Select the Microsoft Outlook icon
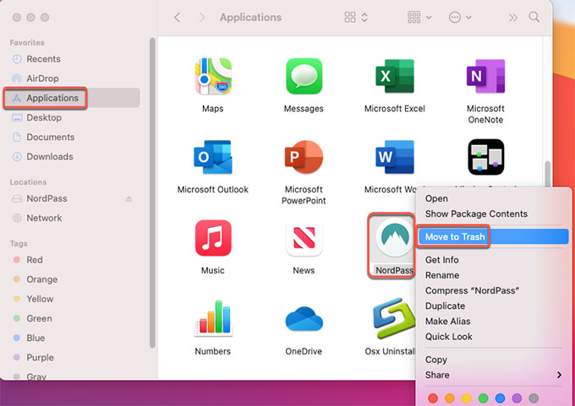The width and height of the screenshot is (575, 406). pos(213,159)
